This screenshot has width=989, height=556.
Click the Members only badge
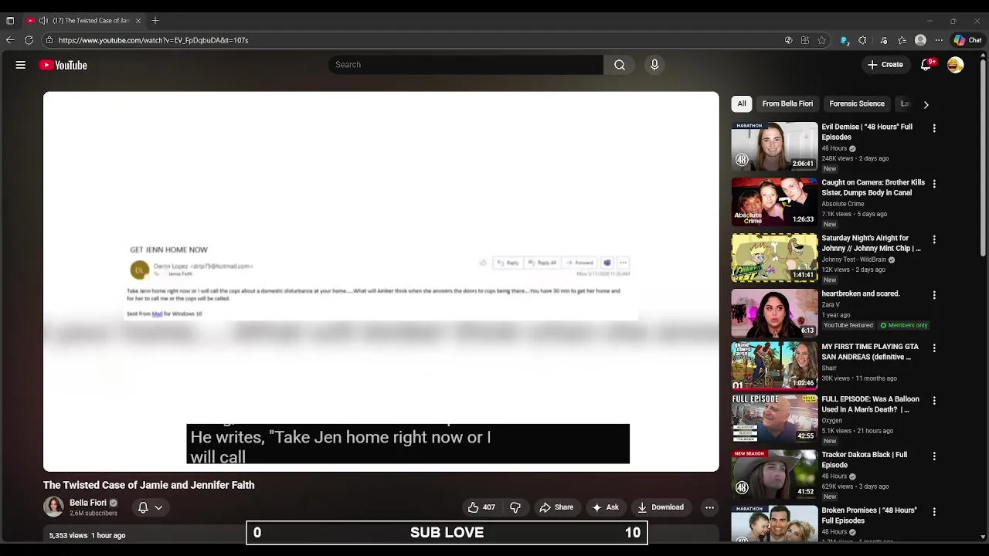click(903, 325)
